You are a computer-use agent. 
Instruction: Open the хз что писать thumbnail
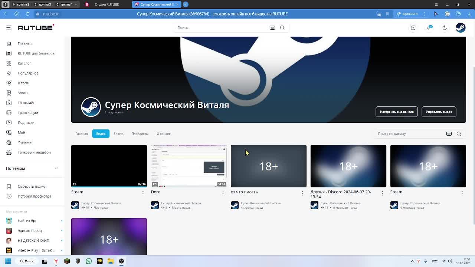click(x=269, y=166)
